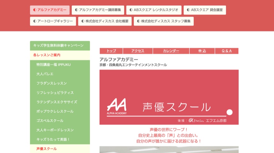Open ABスクエア 貸会議室 nav button
This screenshot has width=274, height=153.
(205, 10)
